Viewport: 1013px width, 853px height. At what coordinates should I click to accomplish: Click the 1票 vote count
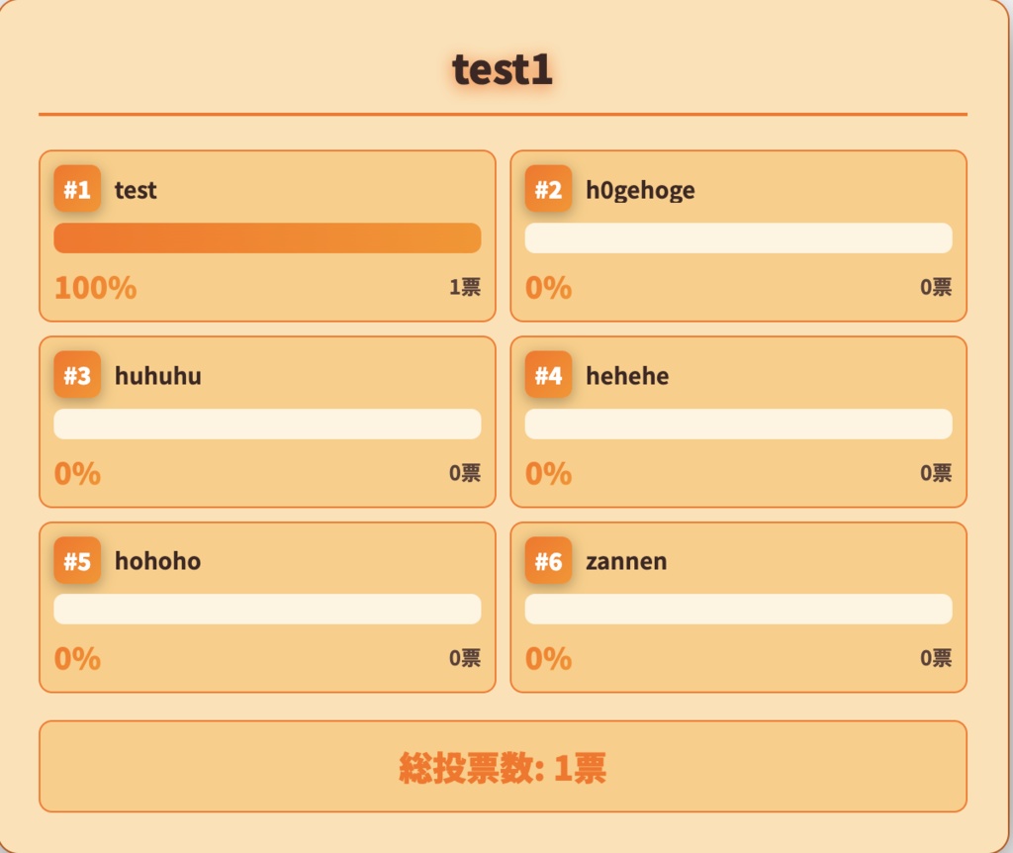click(x=465, y=287)
